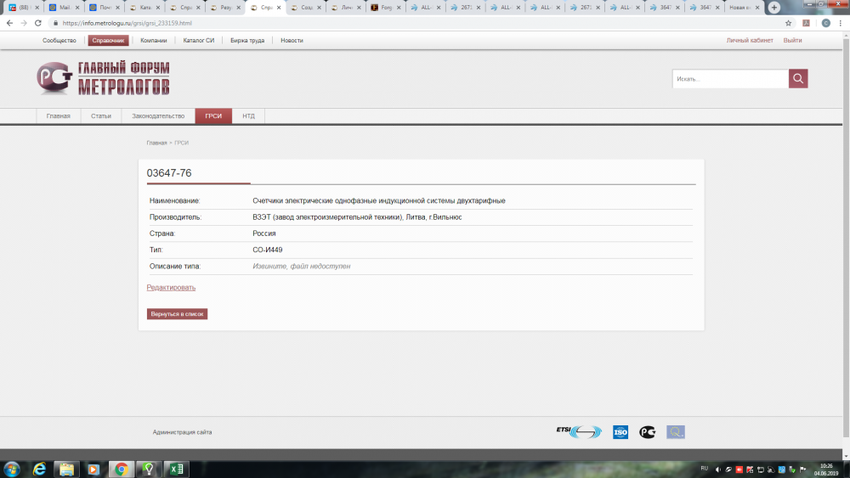The height and width of the screenshot is (478, 850).
Task: Open the ISO logo link in footer
Action: [x=620, y=432]
